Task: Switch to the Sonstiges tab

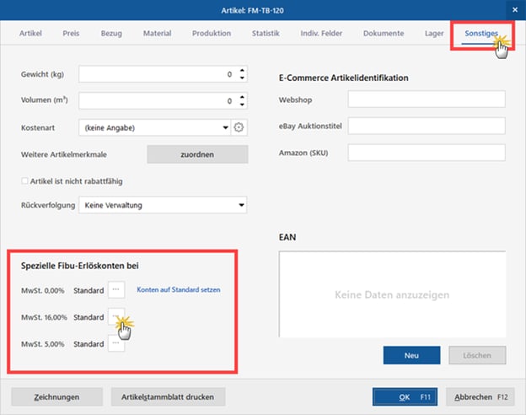Action: pyautogui.click(x=480, y=34)
